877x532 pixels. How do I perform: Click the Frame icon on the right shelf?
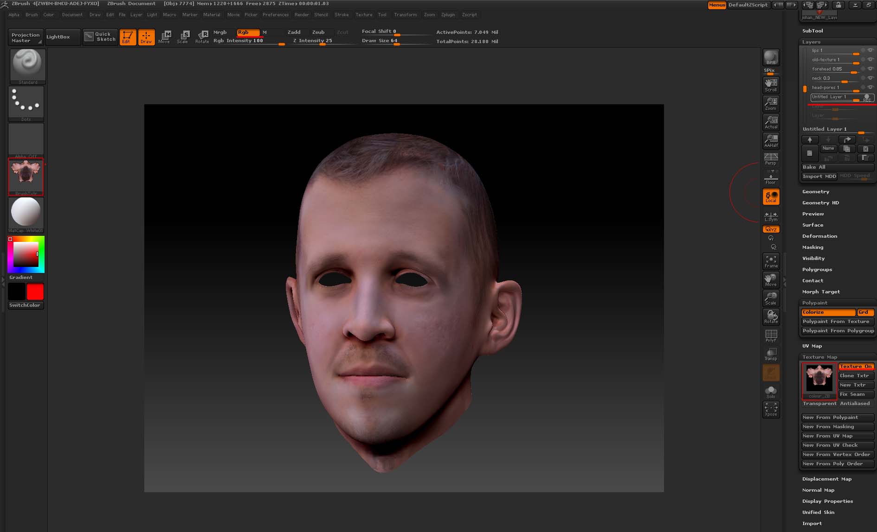coord(771,261)
